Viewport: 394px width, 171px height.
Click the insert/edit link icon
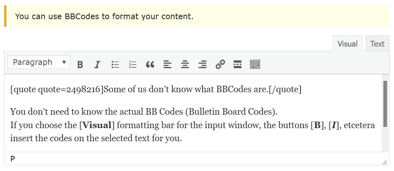tap(220, 64)
